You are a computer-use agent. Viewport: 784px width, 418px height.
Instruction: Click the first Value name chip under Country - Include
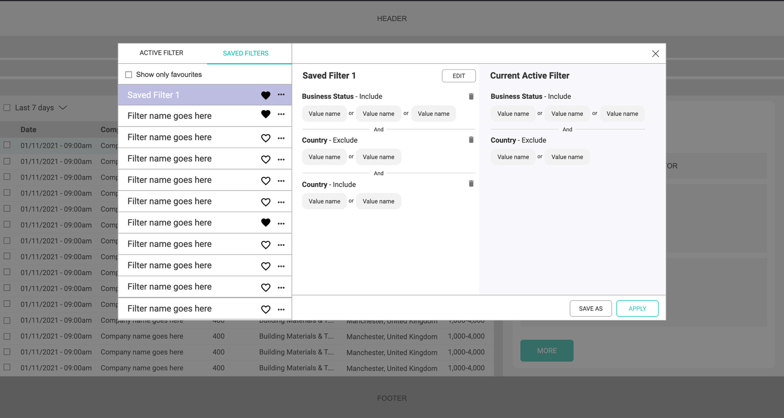click(324, 201)
